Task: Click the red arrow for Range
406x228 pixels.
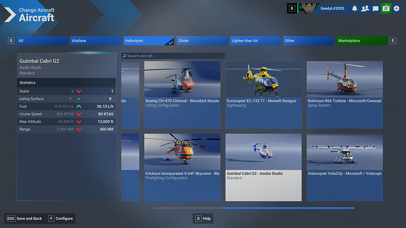Action: [79, 129]
